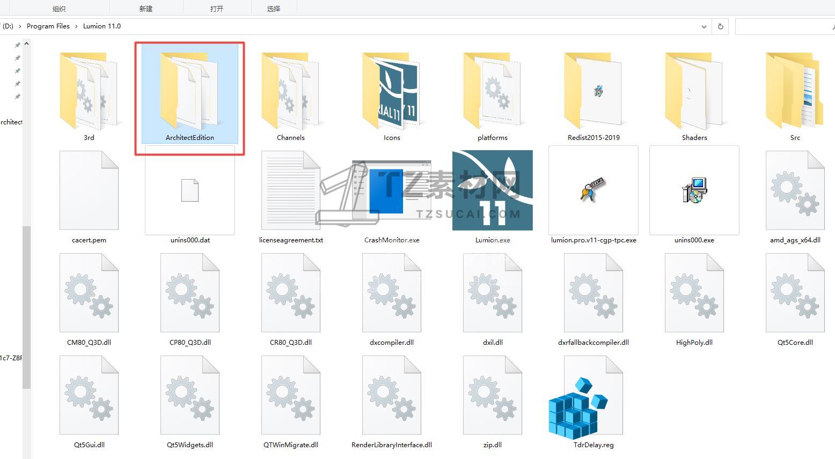Select the CR80_Q3D.dll file icon
The height and width of the screenshot is (459, 835).
pyautogui.click(x=291, y=293)
